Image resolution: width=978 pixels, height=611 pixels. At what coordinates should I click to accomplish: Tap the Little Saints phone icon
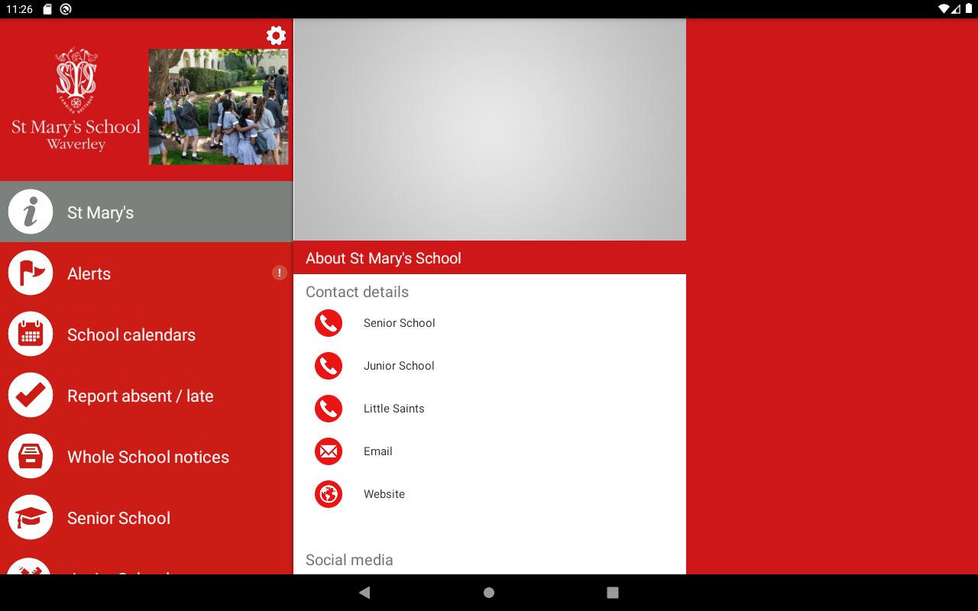[329, 409]
